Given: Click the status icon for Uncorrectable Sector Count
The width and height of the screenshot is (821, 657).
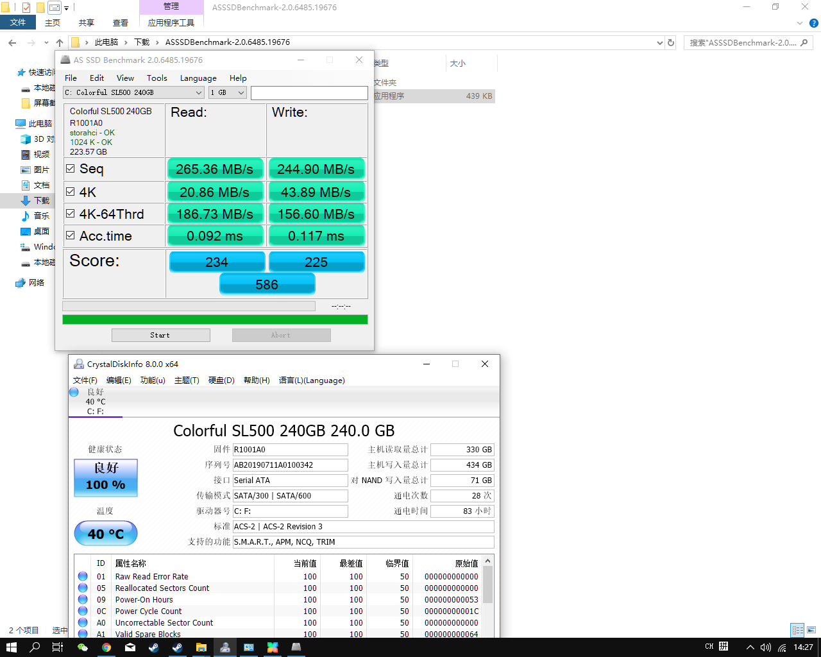Looking at the screenshot, I should coord(83,622).
